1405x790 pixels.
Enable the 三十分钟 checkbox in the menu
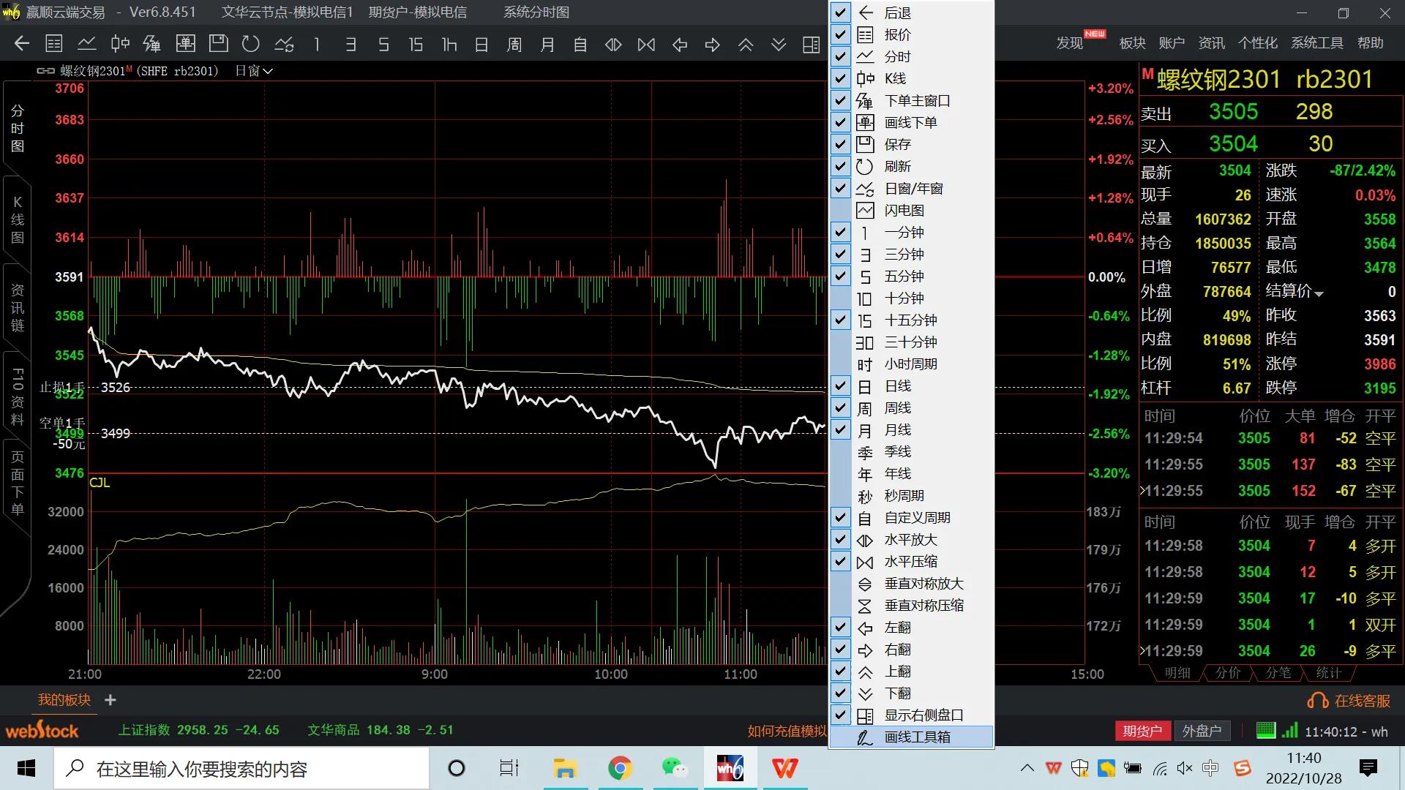tap(840, 342)
